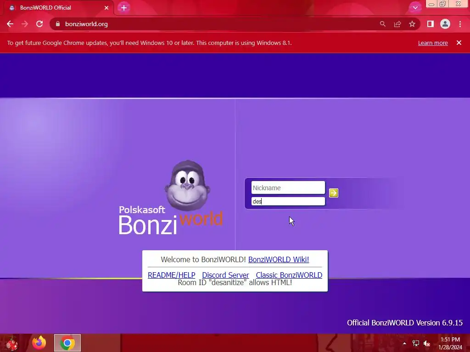Screen dimensions: 470x352
Task: Restore down the Chrome window
Action: (443, 4)
